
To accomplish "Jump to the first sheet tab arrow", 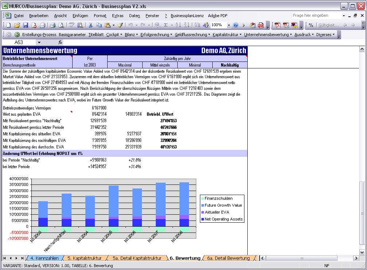I will pyautogui.click(x=4, y=258).
